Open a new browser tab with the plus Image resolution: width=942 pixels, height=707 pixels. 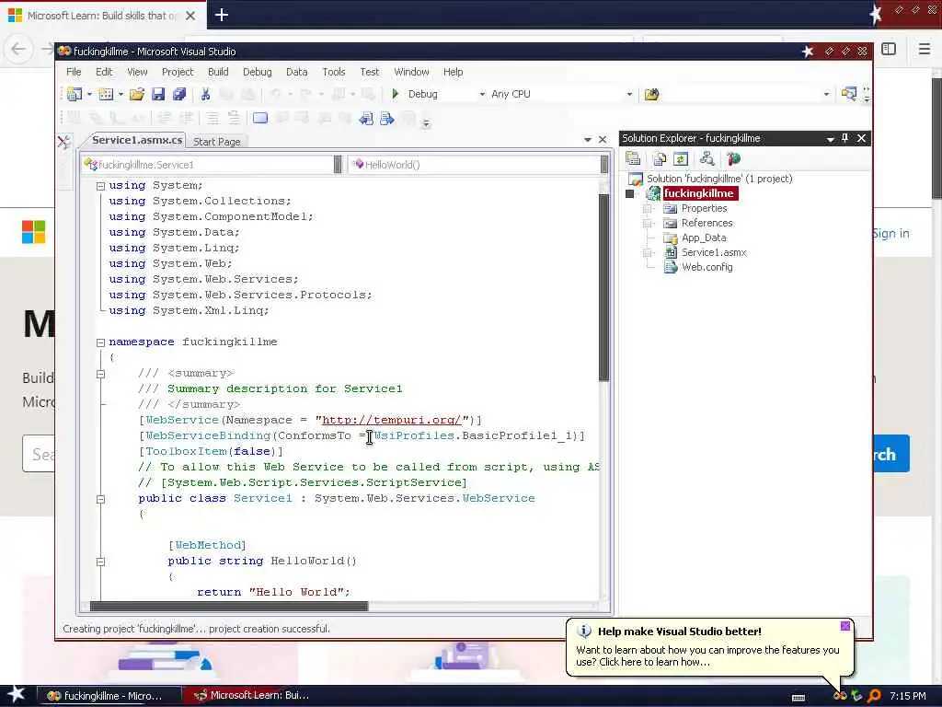coord(221,15)
